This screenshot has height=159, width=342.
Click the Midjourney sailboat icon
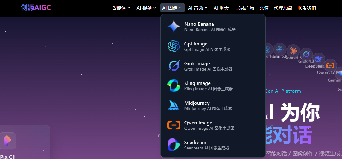click(x=174, y=106)
